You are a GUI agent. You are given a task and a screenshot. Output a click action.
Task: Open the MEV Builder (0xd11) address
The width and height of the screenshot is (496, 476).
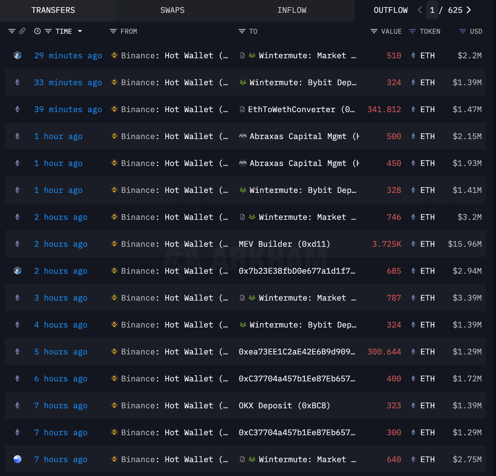click(284, 244)
